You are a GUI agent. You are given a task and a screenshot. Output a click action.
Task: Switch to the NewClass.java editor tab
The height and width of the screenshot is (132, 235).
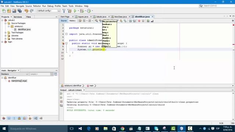tap(120, 16)
